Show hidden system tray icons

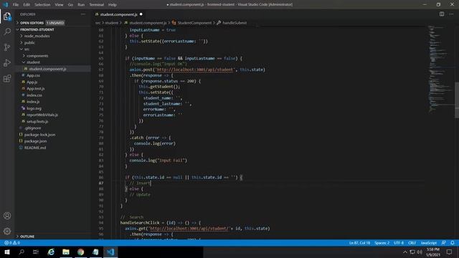[405, 252]
